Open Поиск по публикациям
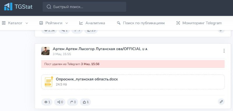 click(x=141, y=23)
